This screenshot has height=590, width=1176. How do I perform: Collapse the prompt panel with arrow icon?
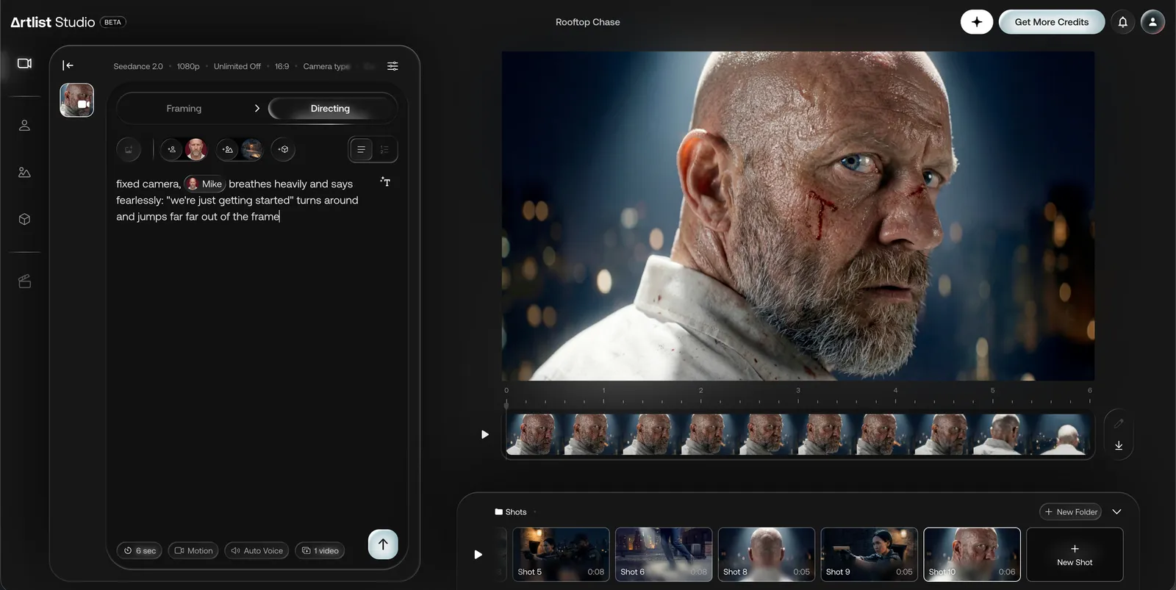pos(68,65)
